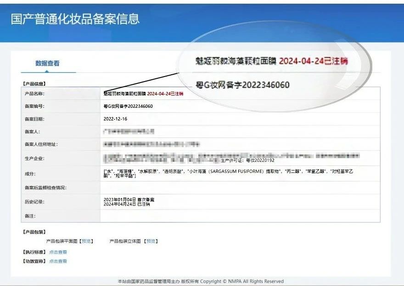Select the 产品包装 section heading

tap(34, 232)
